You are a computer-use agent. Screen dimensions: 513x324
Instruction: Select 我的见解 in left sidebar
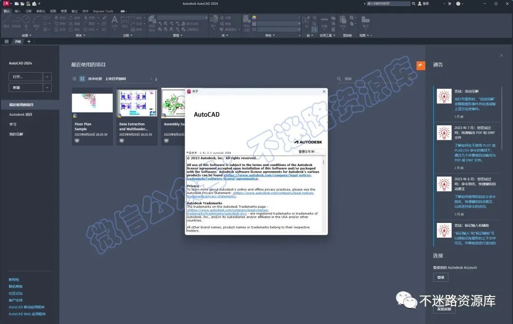point(16,134)
